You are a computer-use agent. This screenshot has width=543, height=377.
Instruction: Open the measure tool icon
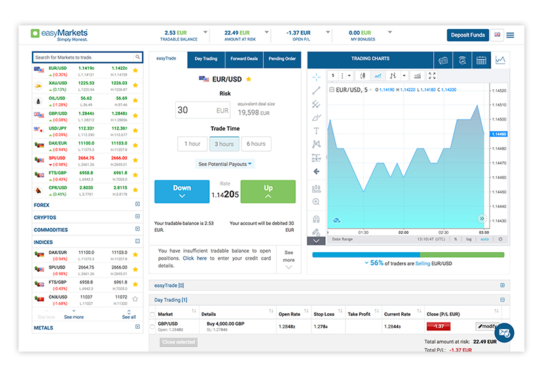[x=316, y=188]
